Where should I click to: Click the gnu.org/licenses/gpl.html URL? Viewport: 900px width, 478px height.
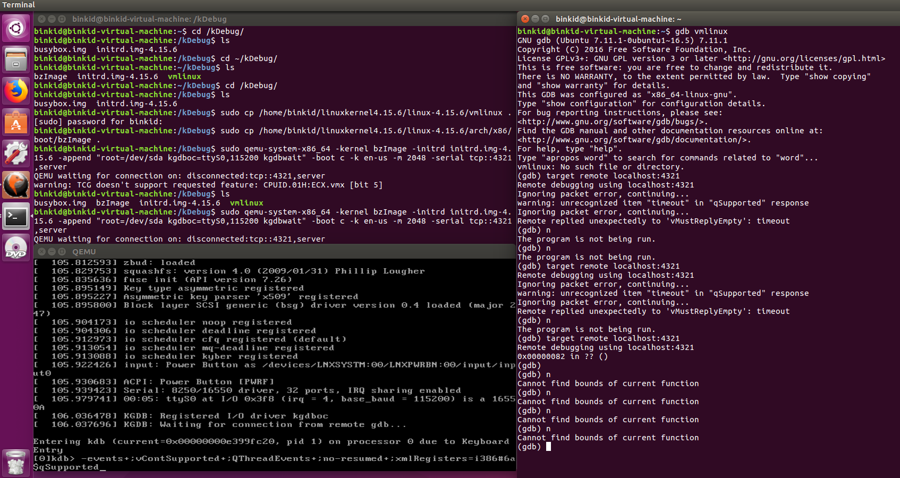click(x=804, y=58)
